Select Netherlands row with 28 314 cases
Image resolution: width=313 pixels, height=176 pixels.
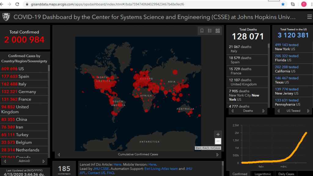click(24, 150)
